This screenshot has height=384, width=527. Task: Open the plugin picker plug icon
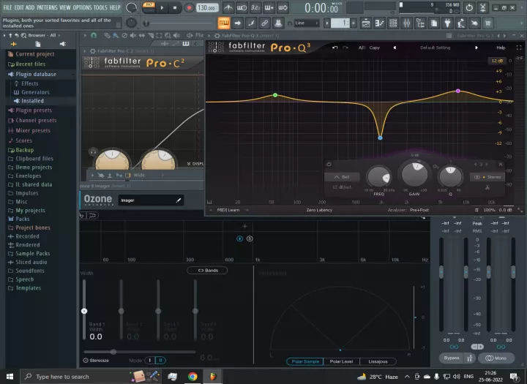point(448,23)
